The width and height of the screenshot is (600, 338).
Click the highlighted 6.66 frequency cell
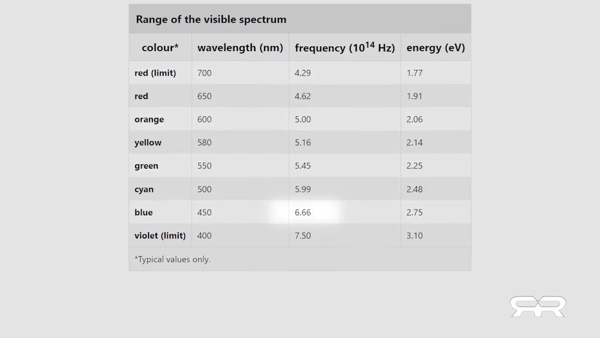303,212
